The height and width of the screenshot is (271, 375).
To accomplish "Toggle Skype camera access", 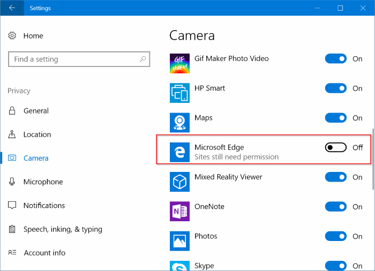I will [x=335, y=266].
